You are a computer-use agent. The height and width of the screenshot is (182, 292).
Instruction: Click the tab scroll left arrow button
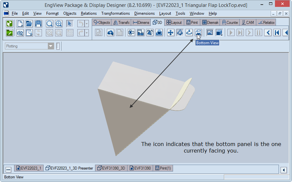tap(283, 170)
